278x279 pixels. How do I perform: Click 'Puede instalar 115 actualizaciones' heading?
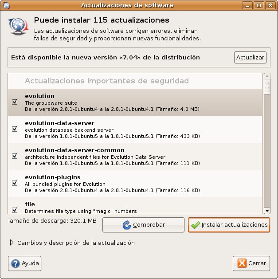(x=102, y=20)
